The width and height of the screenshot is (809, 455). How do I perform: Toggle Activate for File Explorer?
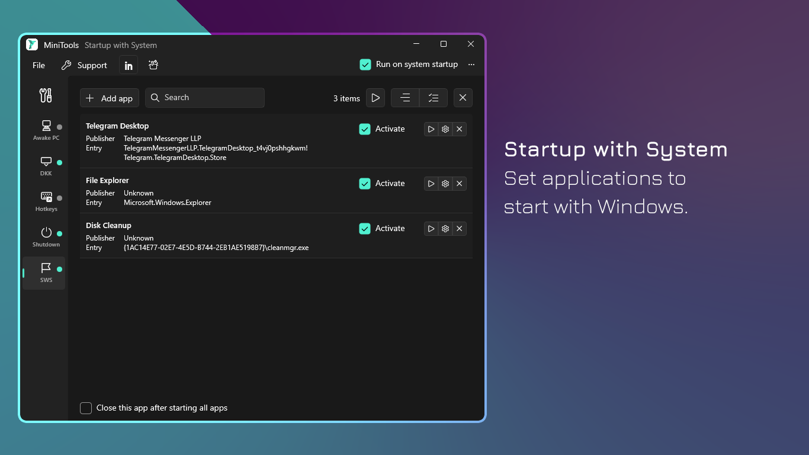(x=365, y=184)
